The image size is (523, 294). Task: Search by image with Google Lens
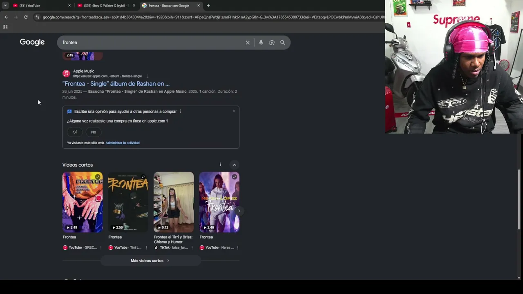(272, 42)
